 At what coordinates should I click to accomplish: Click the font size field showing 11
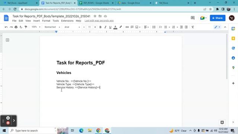pos(89,27)
